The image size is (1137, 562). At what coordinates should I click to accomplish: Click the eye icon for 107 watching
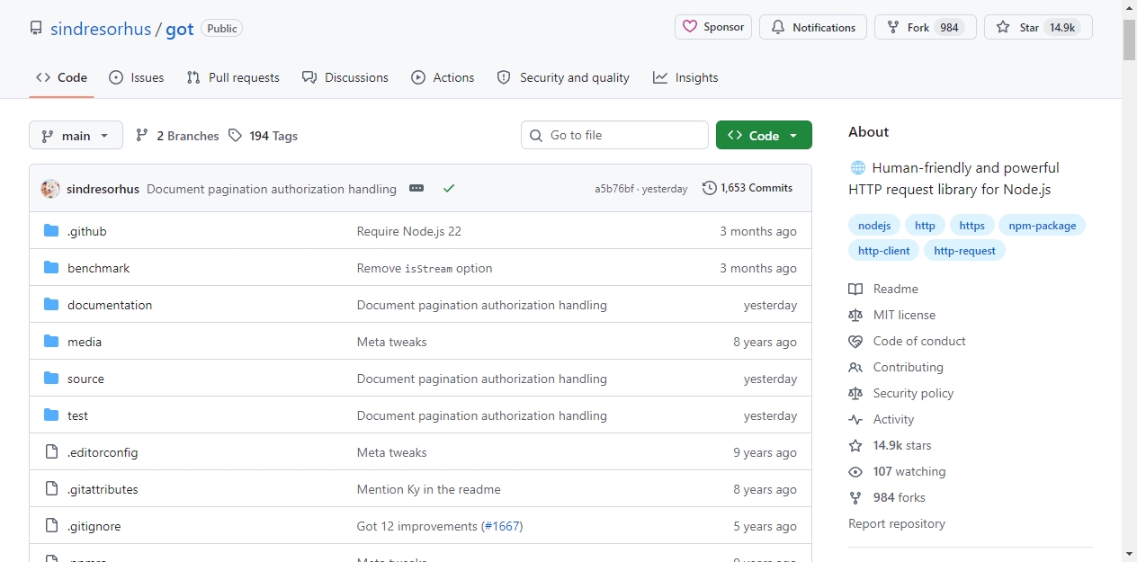pyautogui.click(x=855, y=471)
